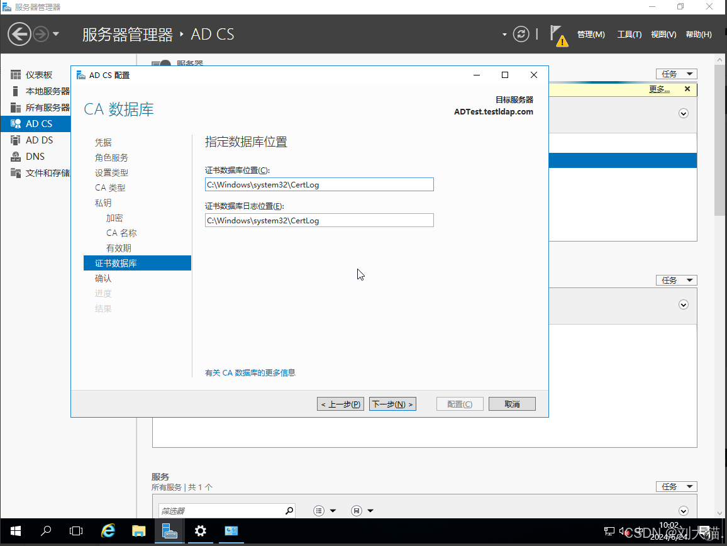727x546 pixels.
Task: Go to the 设置类型 wizard step
Action: (x=111, y=172)
